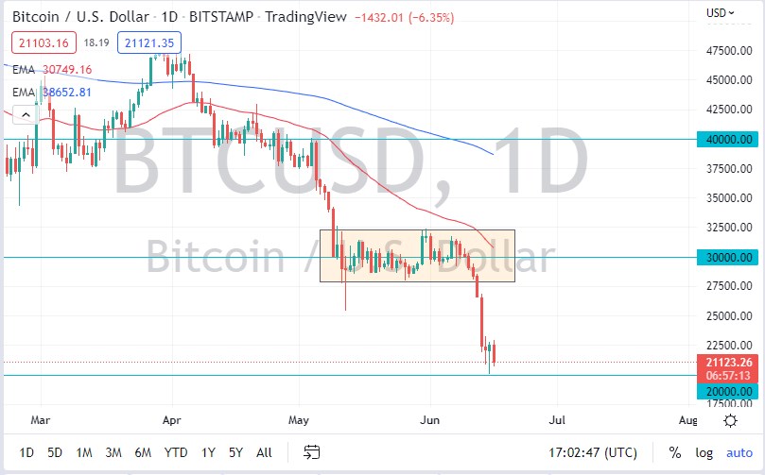Select the 1D time range
The height and width of the screenshot is (475, 765).
tap(28, 452)
